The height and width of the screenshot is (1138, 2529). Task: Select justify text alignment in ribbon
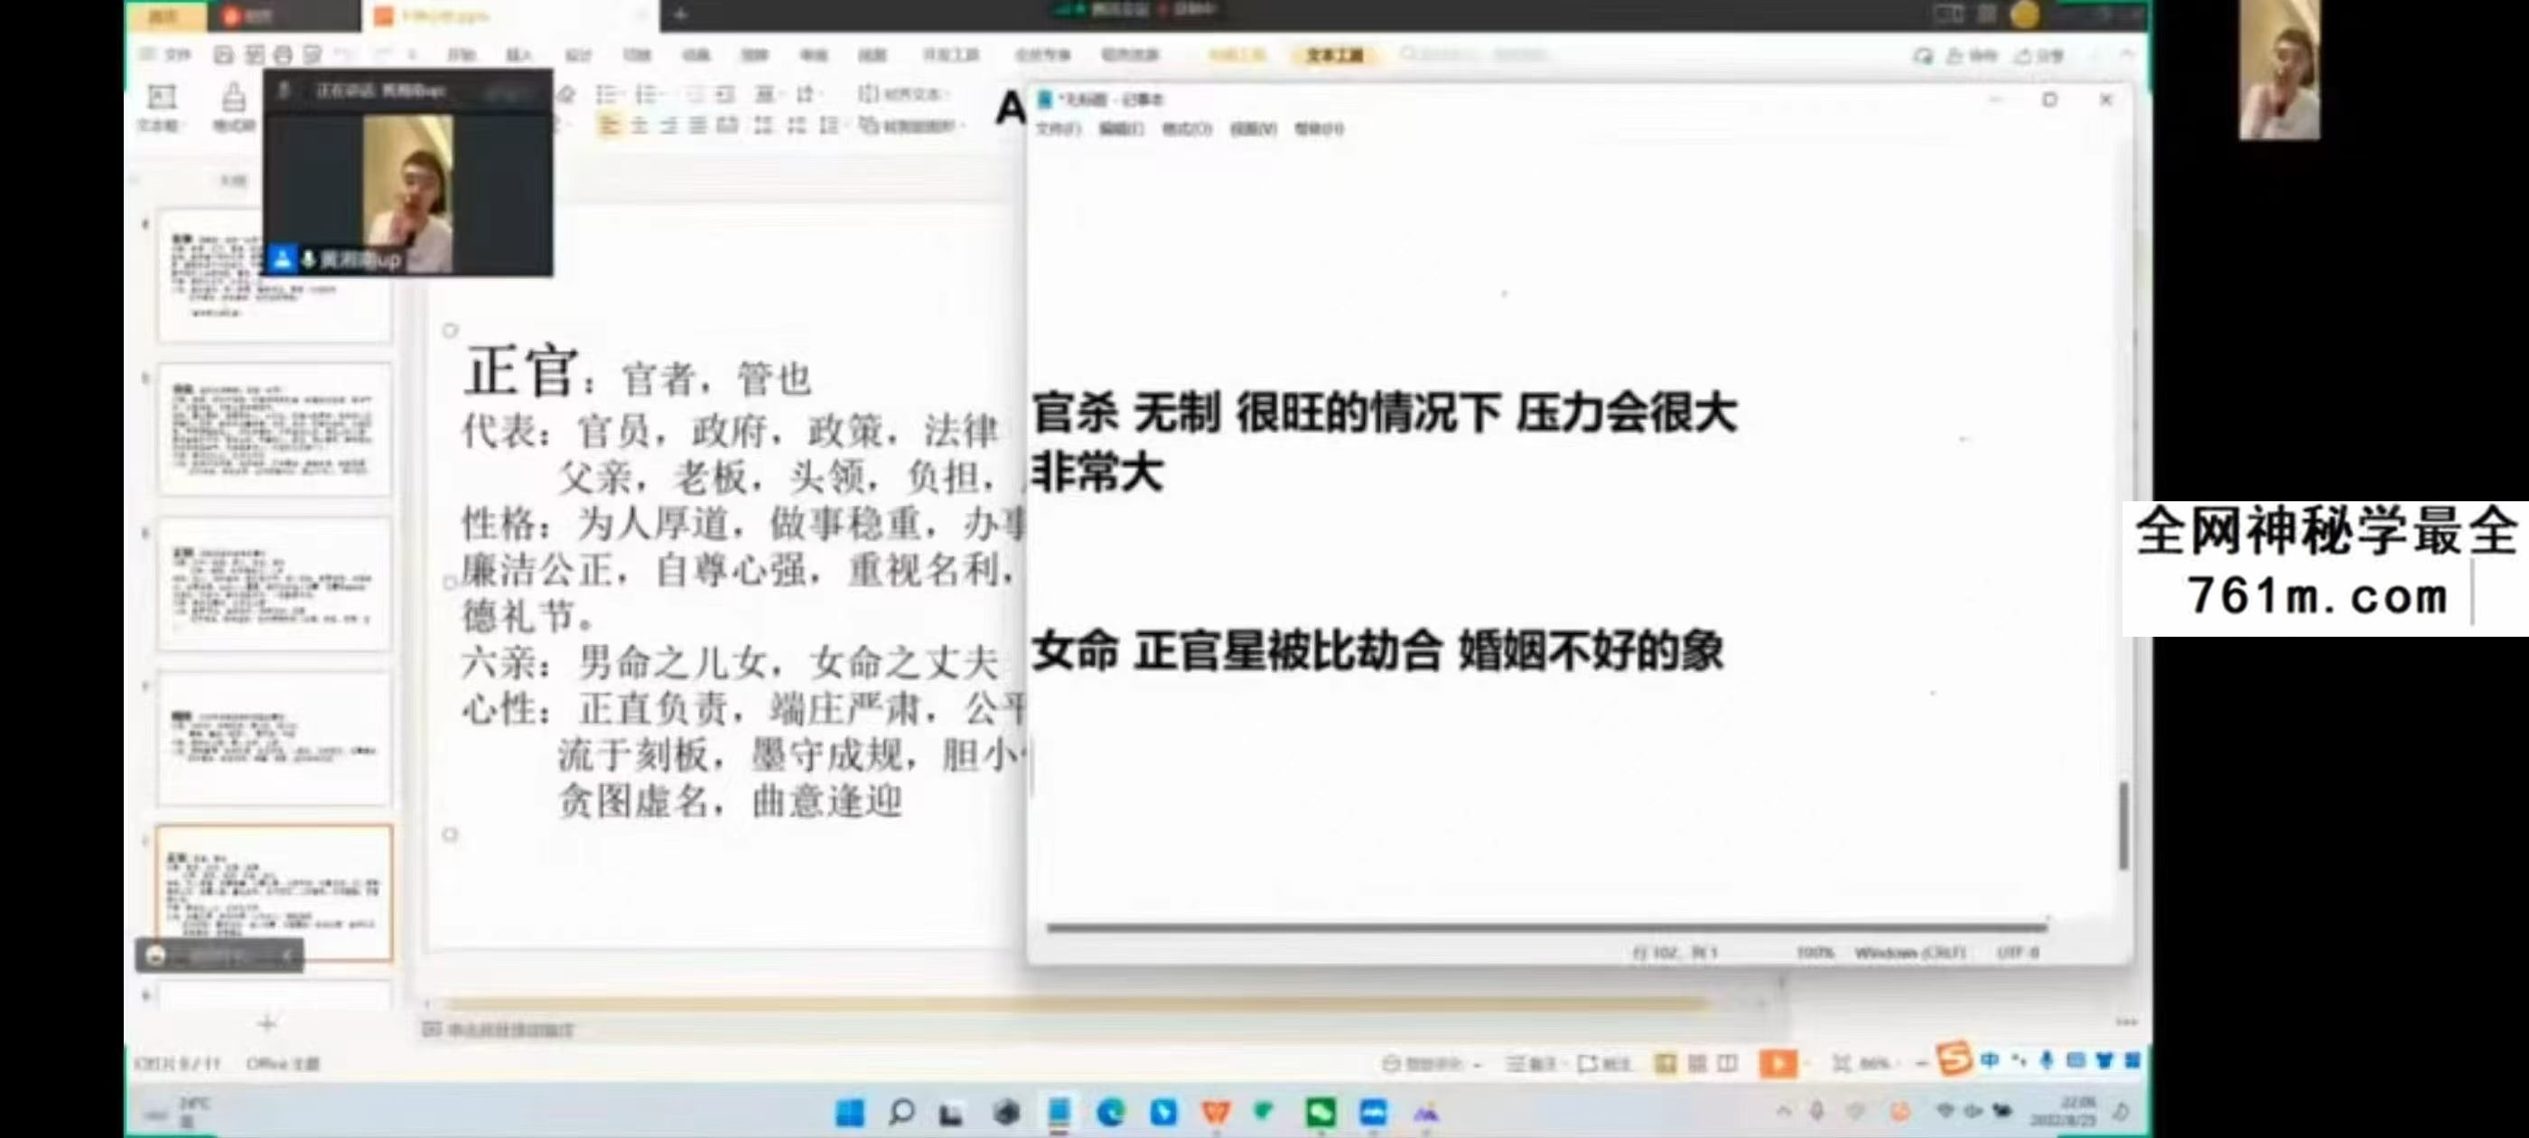click(698, 126)
